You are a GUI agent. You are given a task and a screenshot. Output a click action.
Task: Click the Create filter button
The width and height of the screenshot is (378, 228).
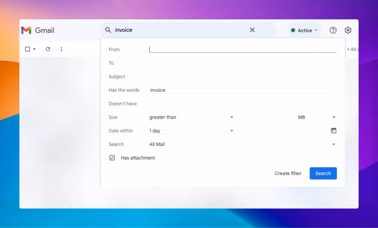pyautogui.click(x=288, y=173)
